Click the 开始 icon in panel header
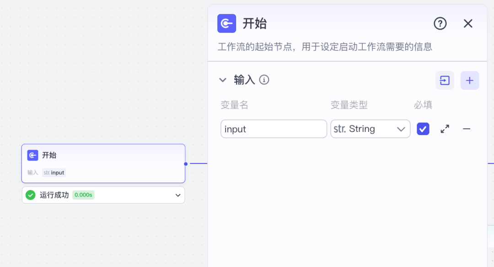 click(x=226, y=23)
